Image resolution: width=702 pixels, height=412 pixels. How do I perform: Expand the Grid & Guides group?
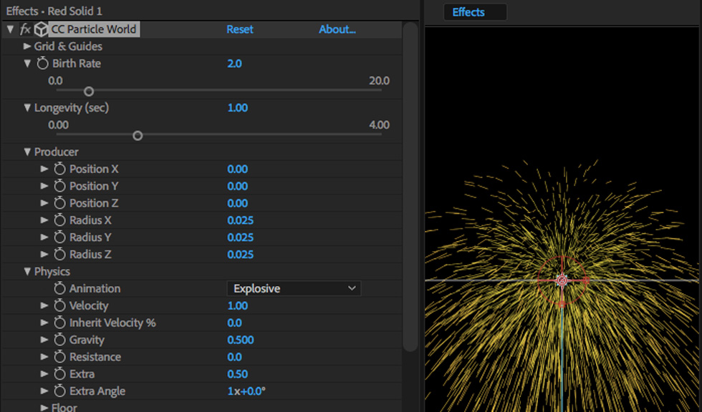(x=27, y=46)
